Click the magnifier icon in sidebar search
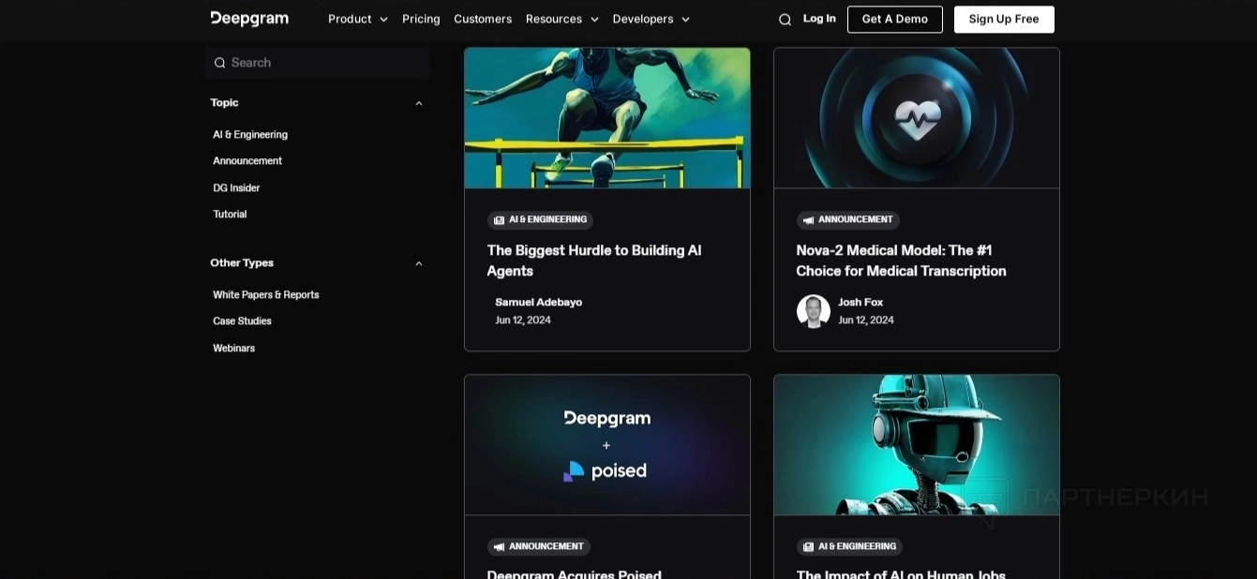1257x579 pixels. tap(219, 63)
